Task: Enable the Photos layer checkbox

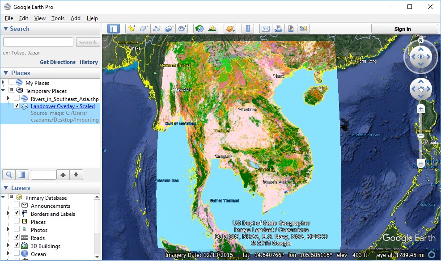Action: pos(17,229)
